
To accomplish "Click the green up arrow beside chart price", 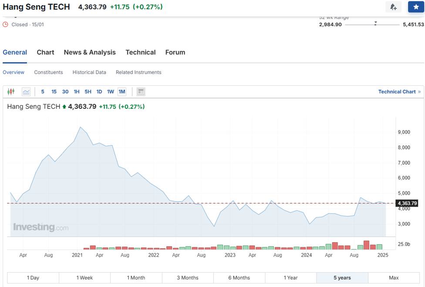I will 64,107.
